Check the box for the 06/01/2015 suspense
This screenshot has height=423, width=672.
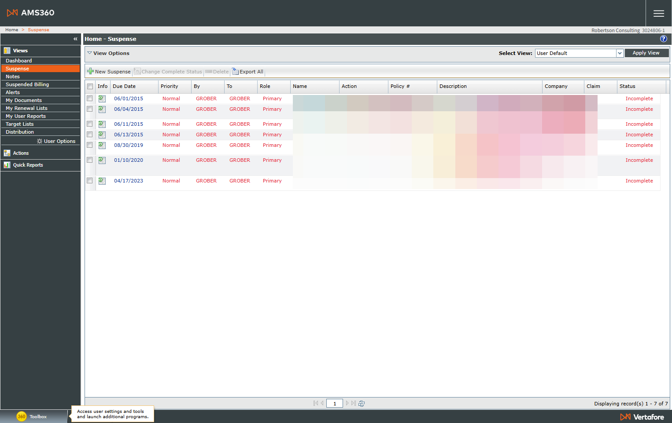click(90, 98)
